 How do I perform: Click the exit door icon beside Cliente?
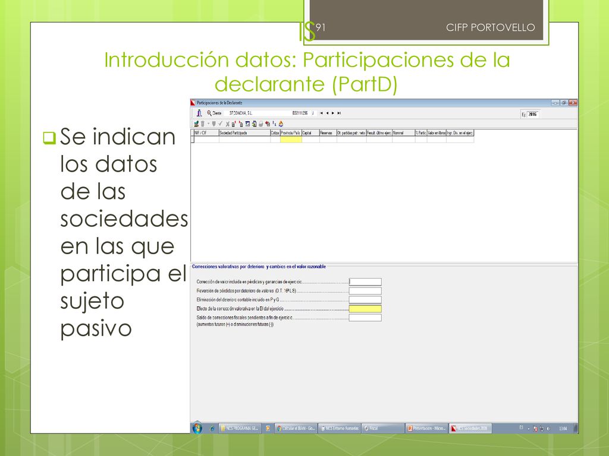click(x=199, y=113)
